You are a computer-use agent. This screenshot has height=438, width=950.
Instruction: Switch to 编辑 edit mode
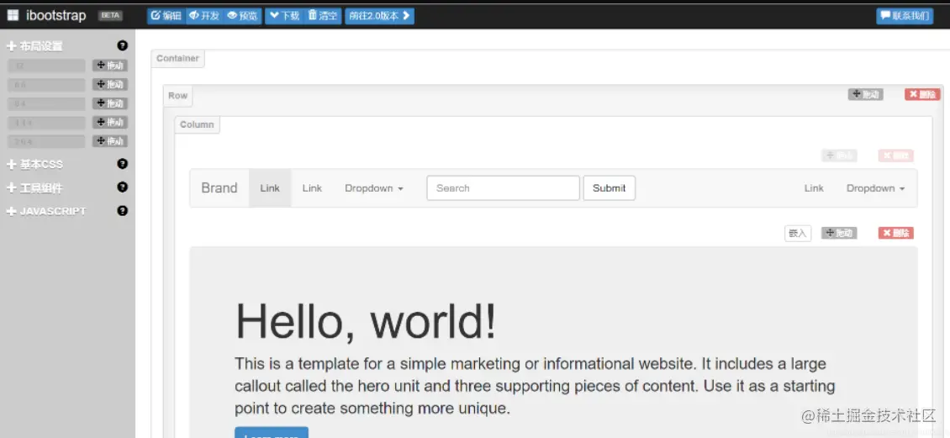(x=166, y=16)
